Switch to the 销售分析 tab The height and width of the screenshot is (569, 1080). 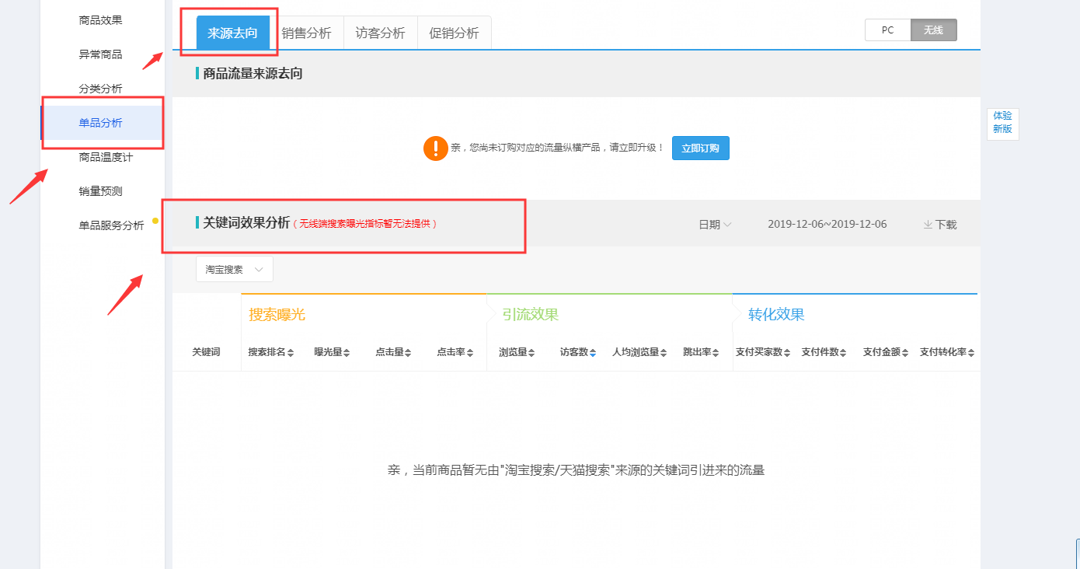(306, 33)
